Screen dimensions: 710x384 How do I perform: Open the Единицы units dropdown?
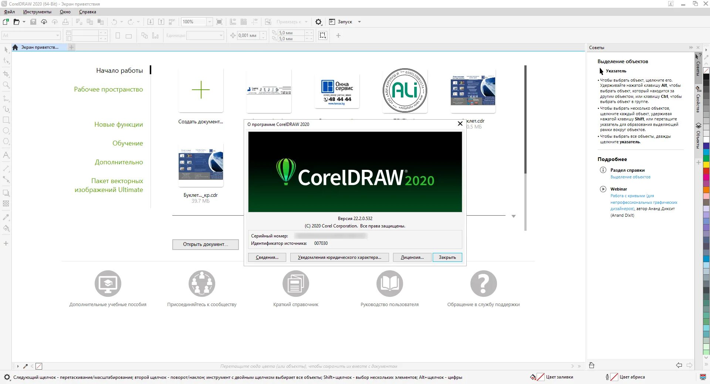(x=221, y=35)
